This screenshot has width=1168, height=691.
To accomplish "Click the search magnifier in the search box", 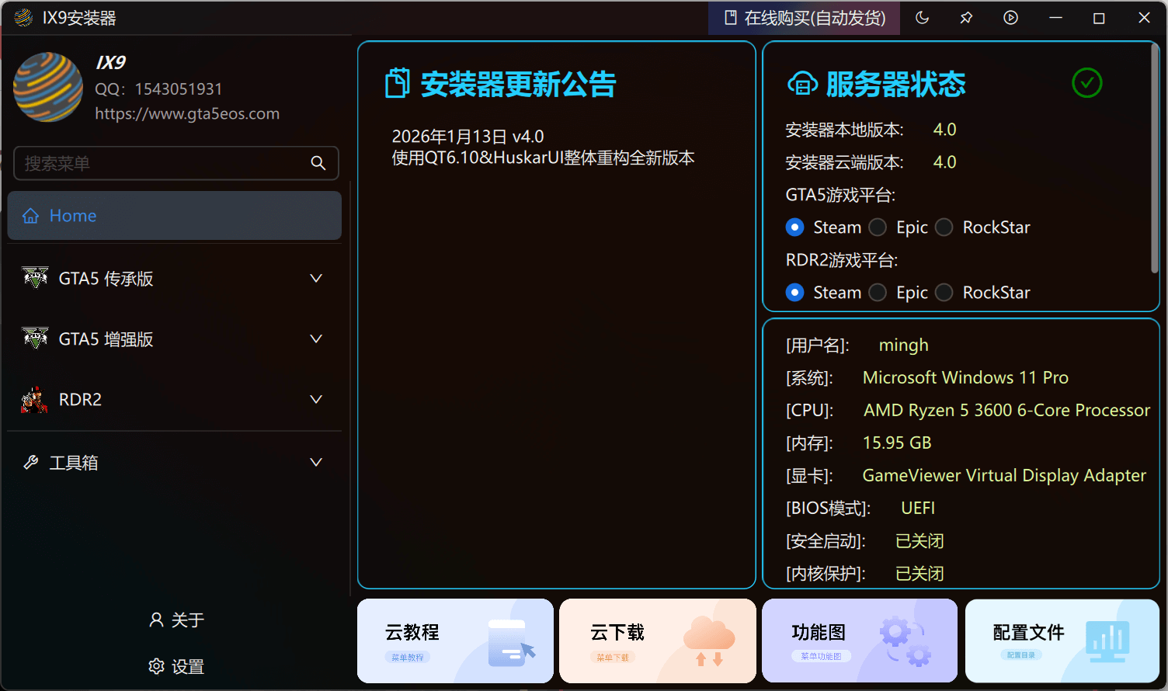I will point(318,163).
